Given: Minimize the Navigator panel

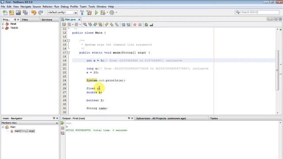Looking at the screenshot, I should coord(54,118).
